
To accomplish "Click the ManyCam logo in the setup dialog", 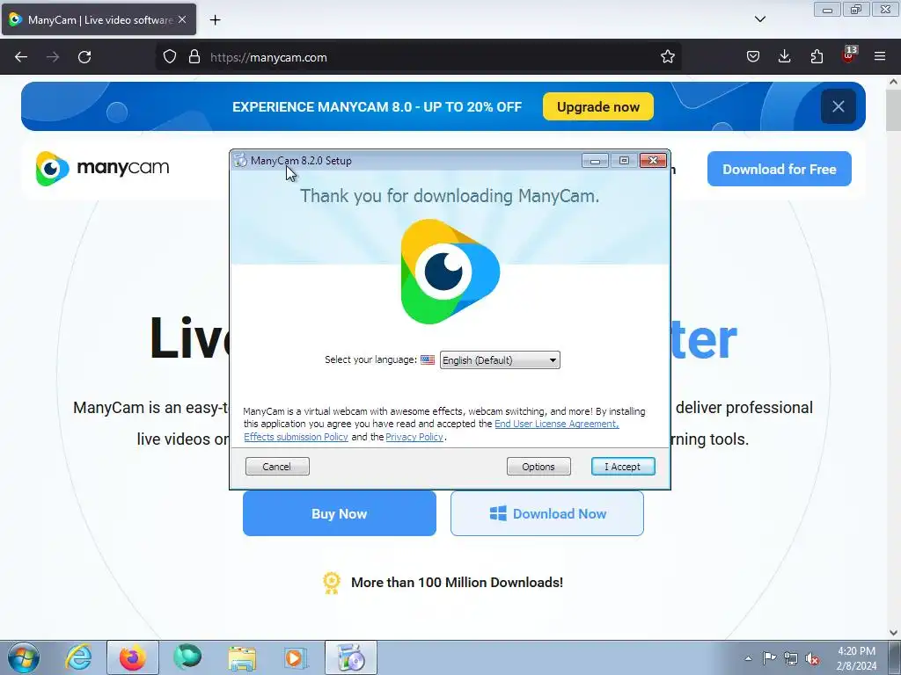I will [450, 272].
